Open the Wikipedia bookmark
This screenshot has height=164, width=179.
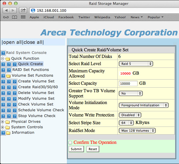[x=102, y=17]
